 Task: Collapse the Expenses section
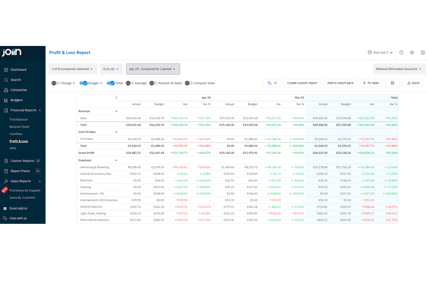[x=116, y=160]
